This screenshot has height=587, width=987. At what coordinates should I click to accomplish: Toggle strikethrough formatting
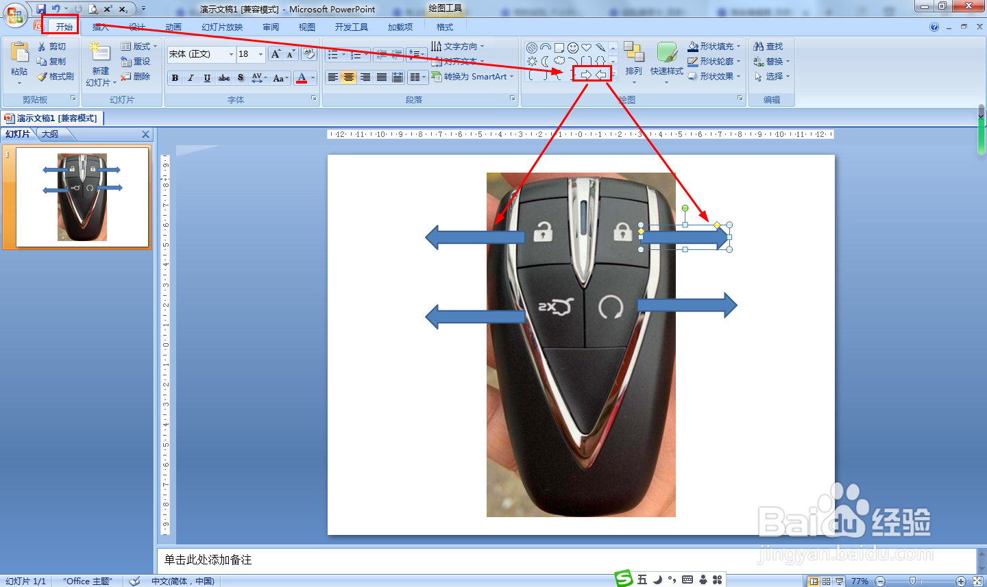pyautogui.click(x=224, y=78)
